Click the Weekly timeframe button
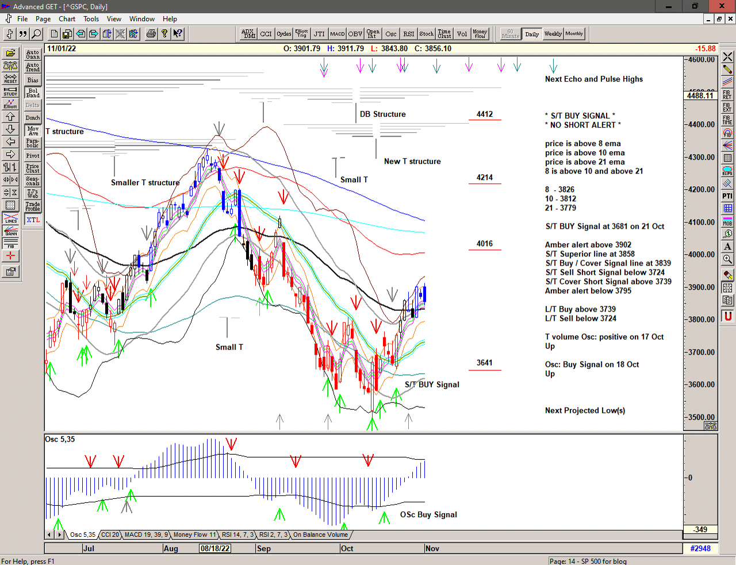The image size is (736, 565). 553,34
